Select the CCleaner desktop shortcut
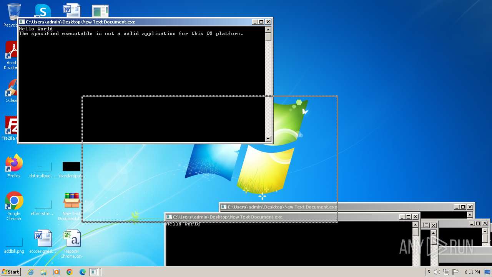492x277 pixels. [x=12, y=91]
